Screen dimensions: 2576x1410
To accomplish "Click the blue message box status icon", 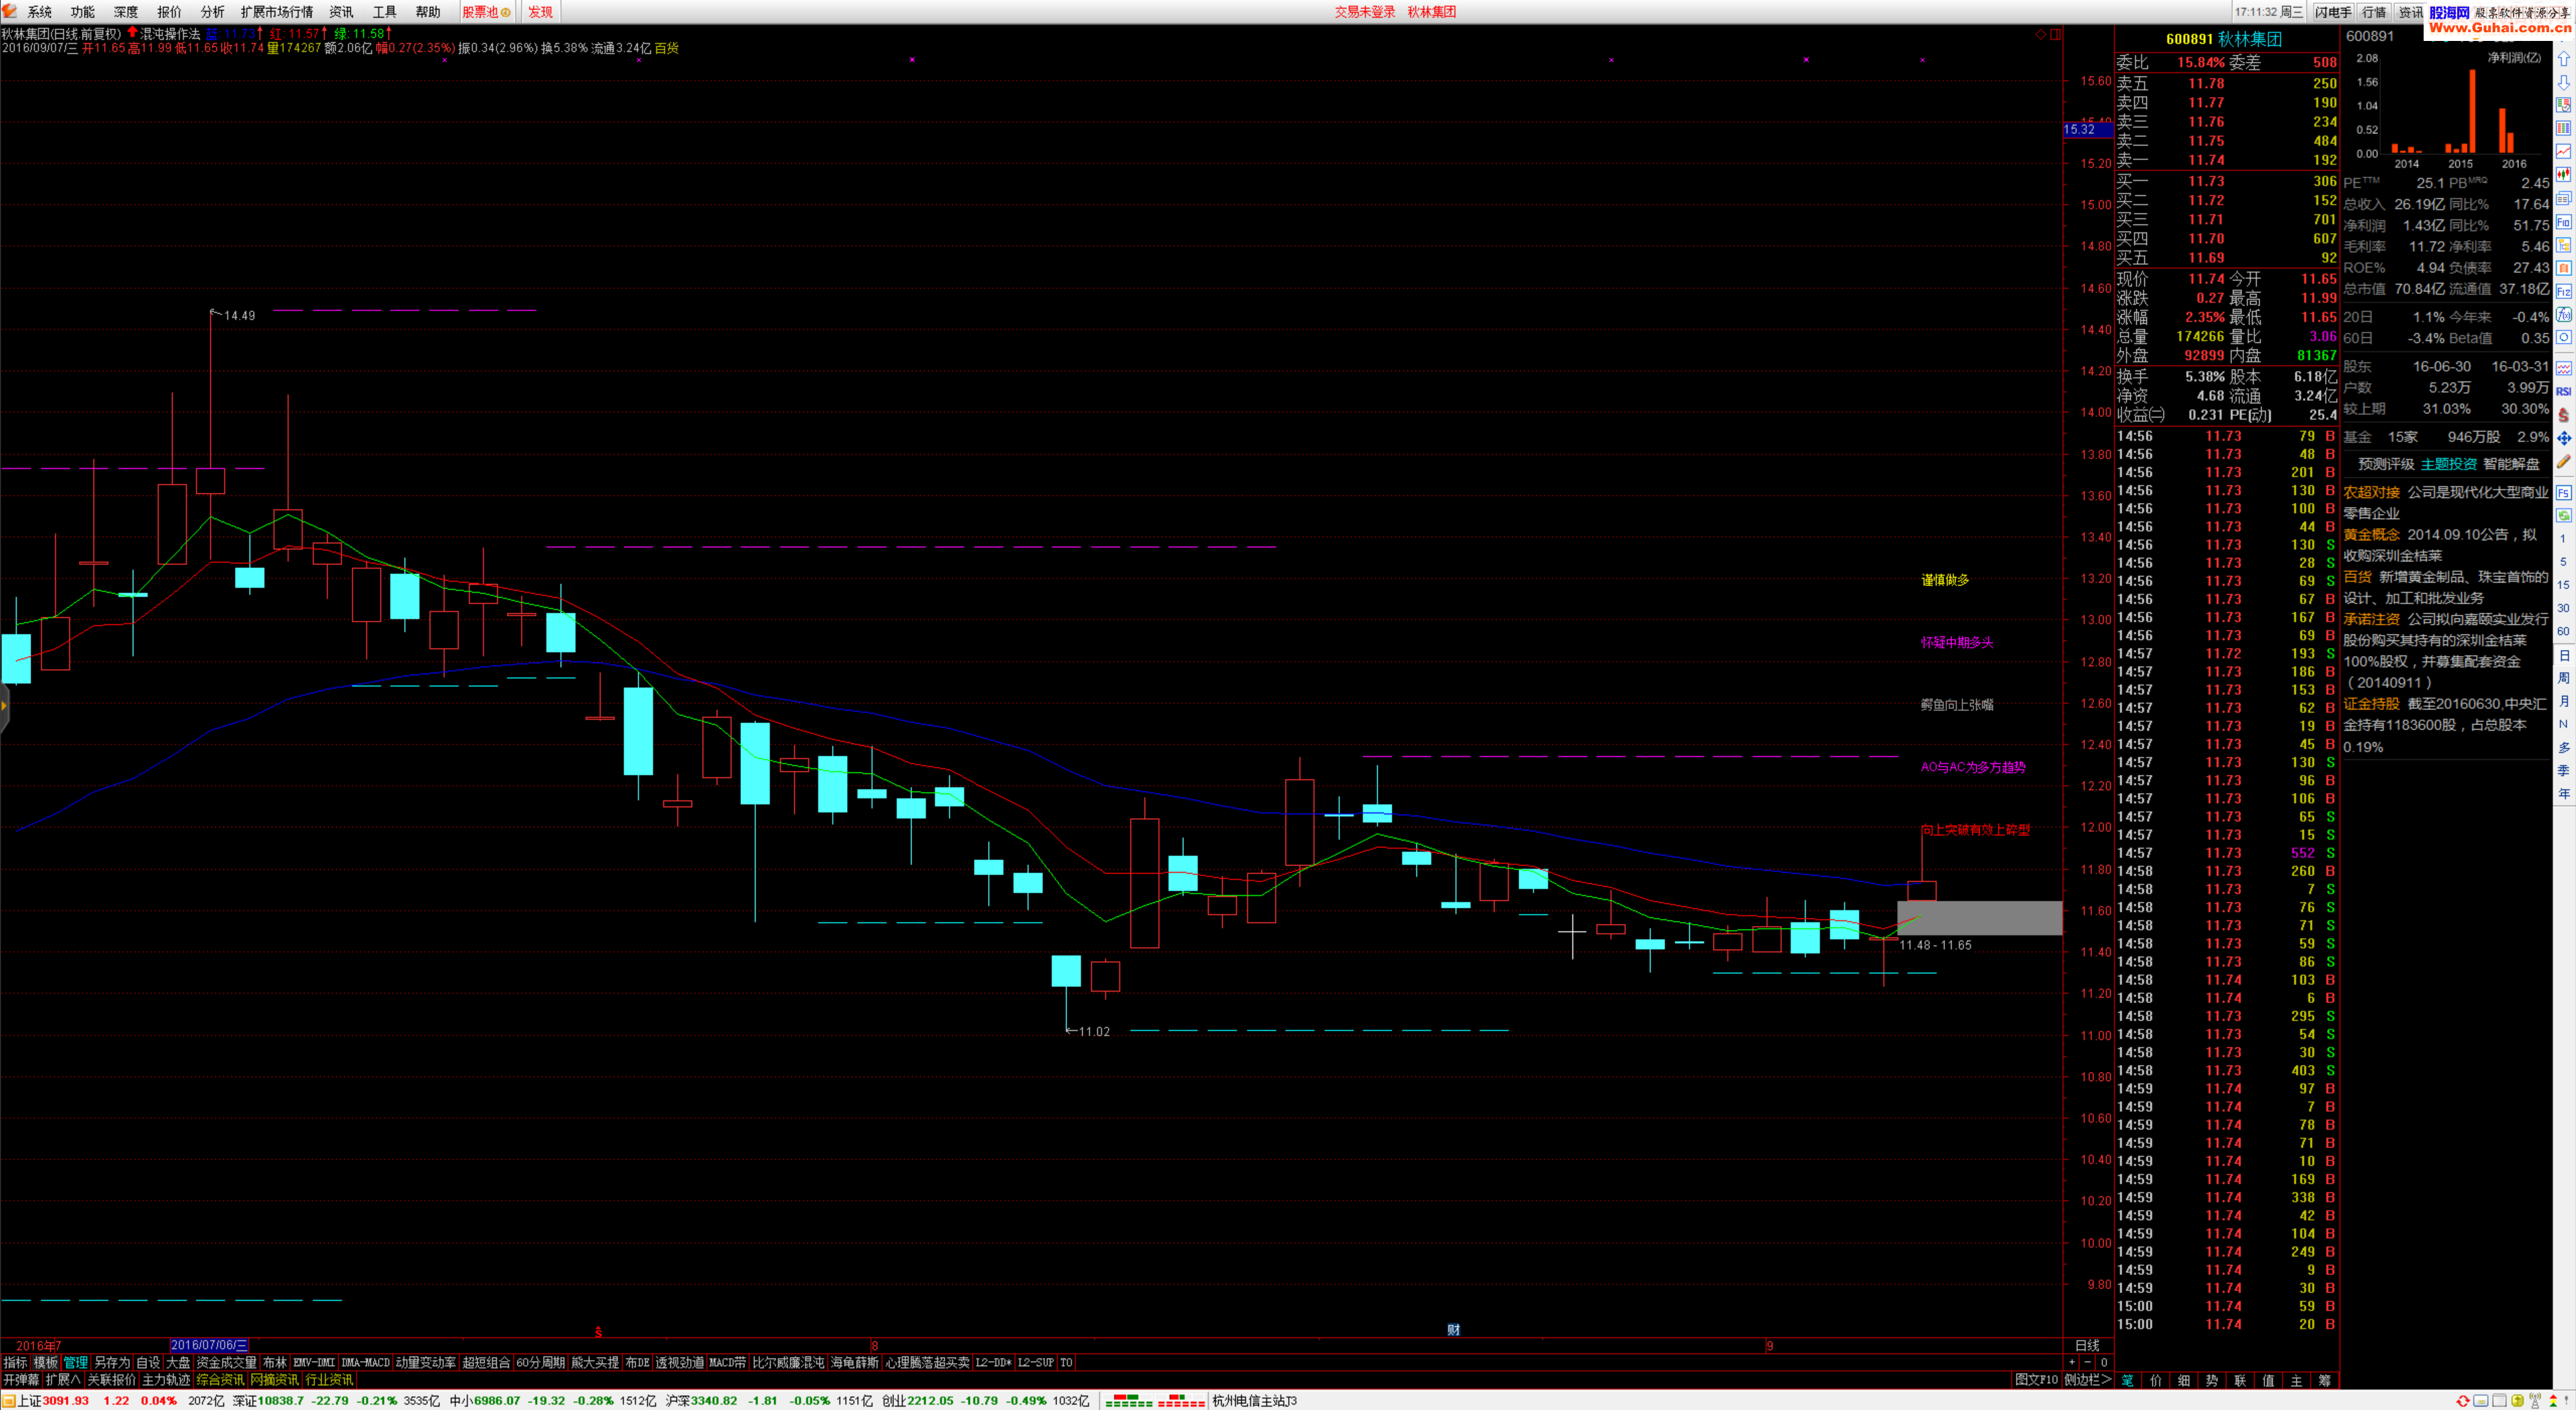I will pos(2481,1401).
